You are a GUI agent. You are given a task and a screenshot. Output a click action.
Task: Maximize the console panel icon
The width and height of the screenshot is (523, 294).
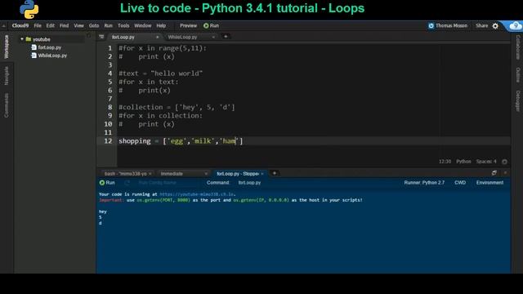pyautogui.click(x=494, y=172)
